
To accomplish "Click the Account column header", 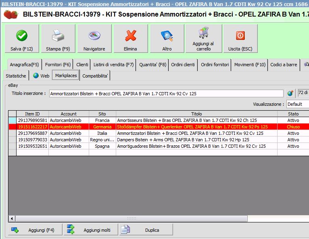I will 69,114.
